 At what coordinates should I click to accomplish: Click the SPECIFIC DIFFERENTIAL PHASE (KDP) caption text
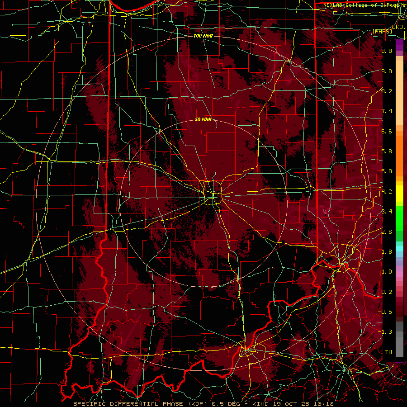[141, 404]
